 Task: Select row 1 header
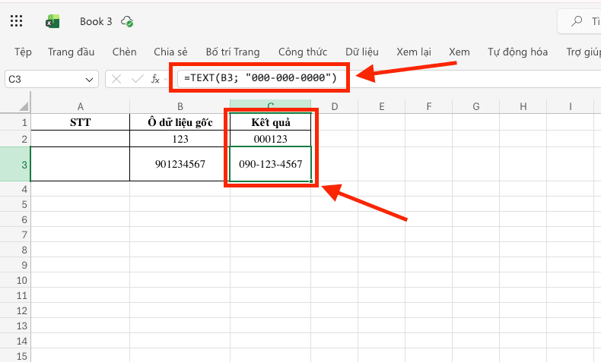15,122
